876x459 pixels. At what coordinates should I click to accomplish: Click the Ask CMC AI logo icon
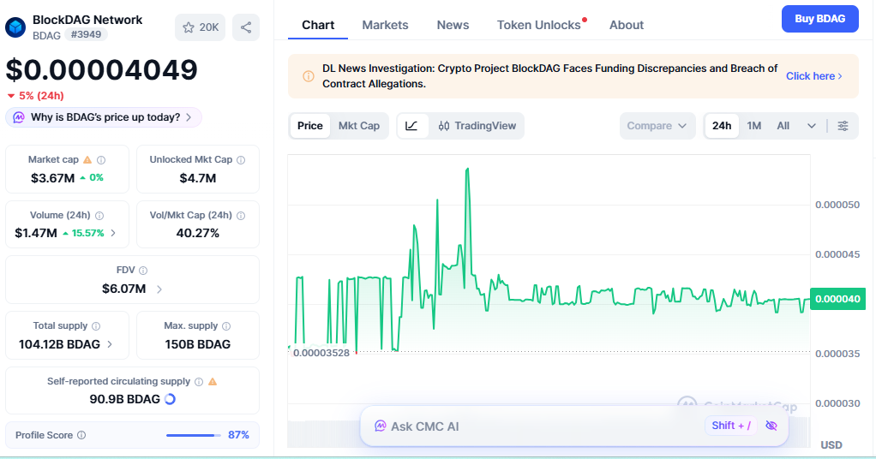(381, 426)
